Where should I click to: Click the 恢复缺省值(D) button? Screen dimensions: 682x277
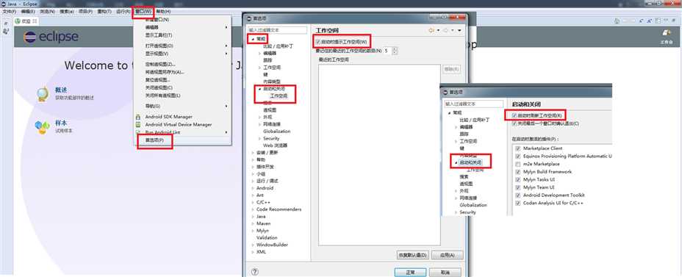coord(413,255)
